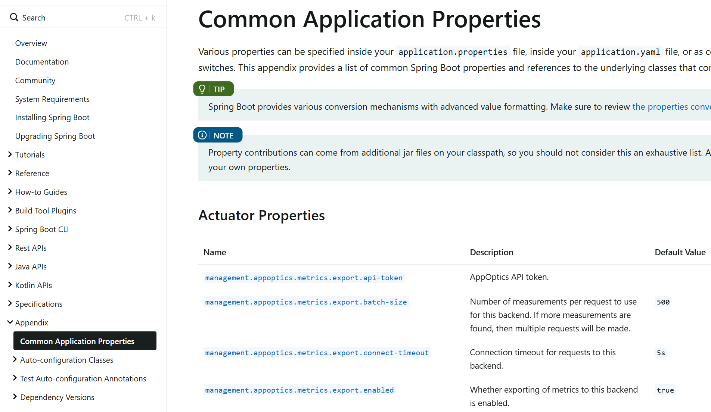Expand the Reference section chevron

10,173
